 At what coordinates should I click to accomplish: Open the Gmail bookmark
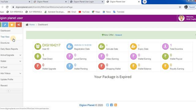click(72, 12)
